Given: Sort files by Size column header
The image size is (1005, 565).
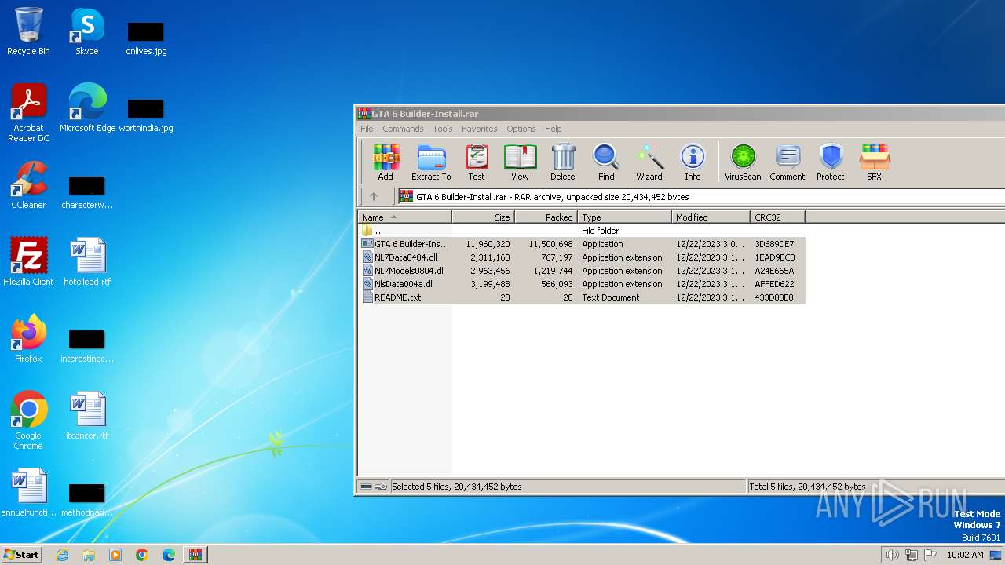Looking at the screenshot, I should pyautogui.click(x=484, y=217).
